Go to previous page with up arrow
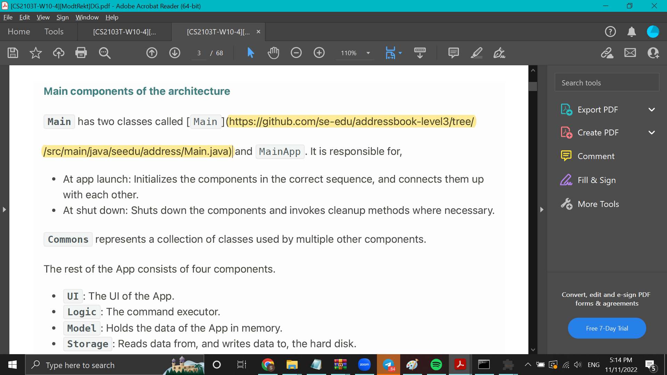Image resolution: width=667 pixels, height=375 pixels. (152, 53)
